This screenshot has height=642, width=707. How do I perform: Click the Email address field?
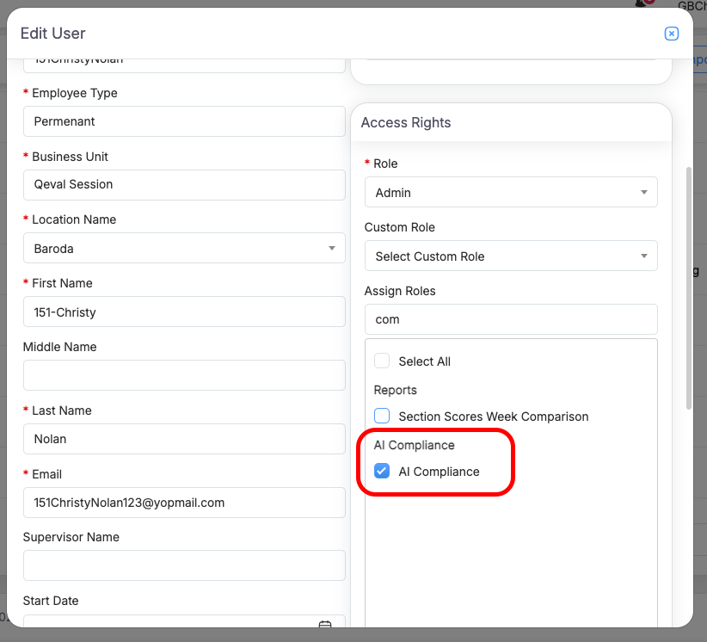(x=184, y=503)
